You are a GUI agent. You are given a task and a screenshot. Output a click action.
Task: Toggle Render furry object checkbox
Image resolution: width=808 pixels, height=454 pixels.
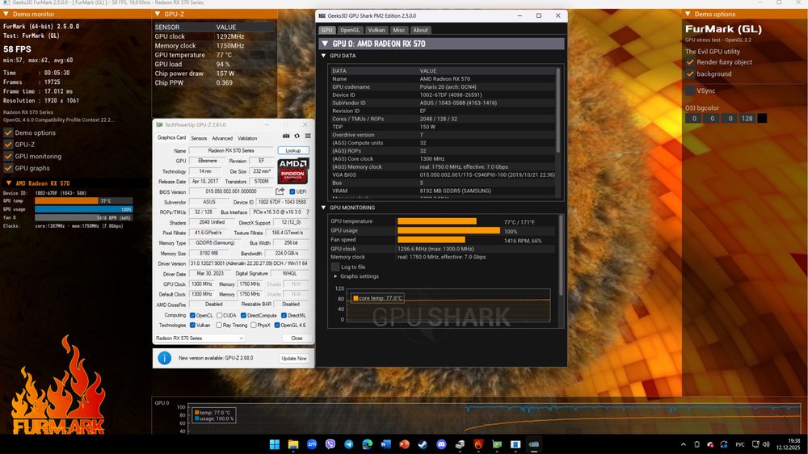click(x=690, y=62)
